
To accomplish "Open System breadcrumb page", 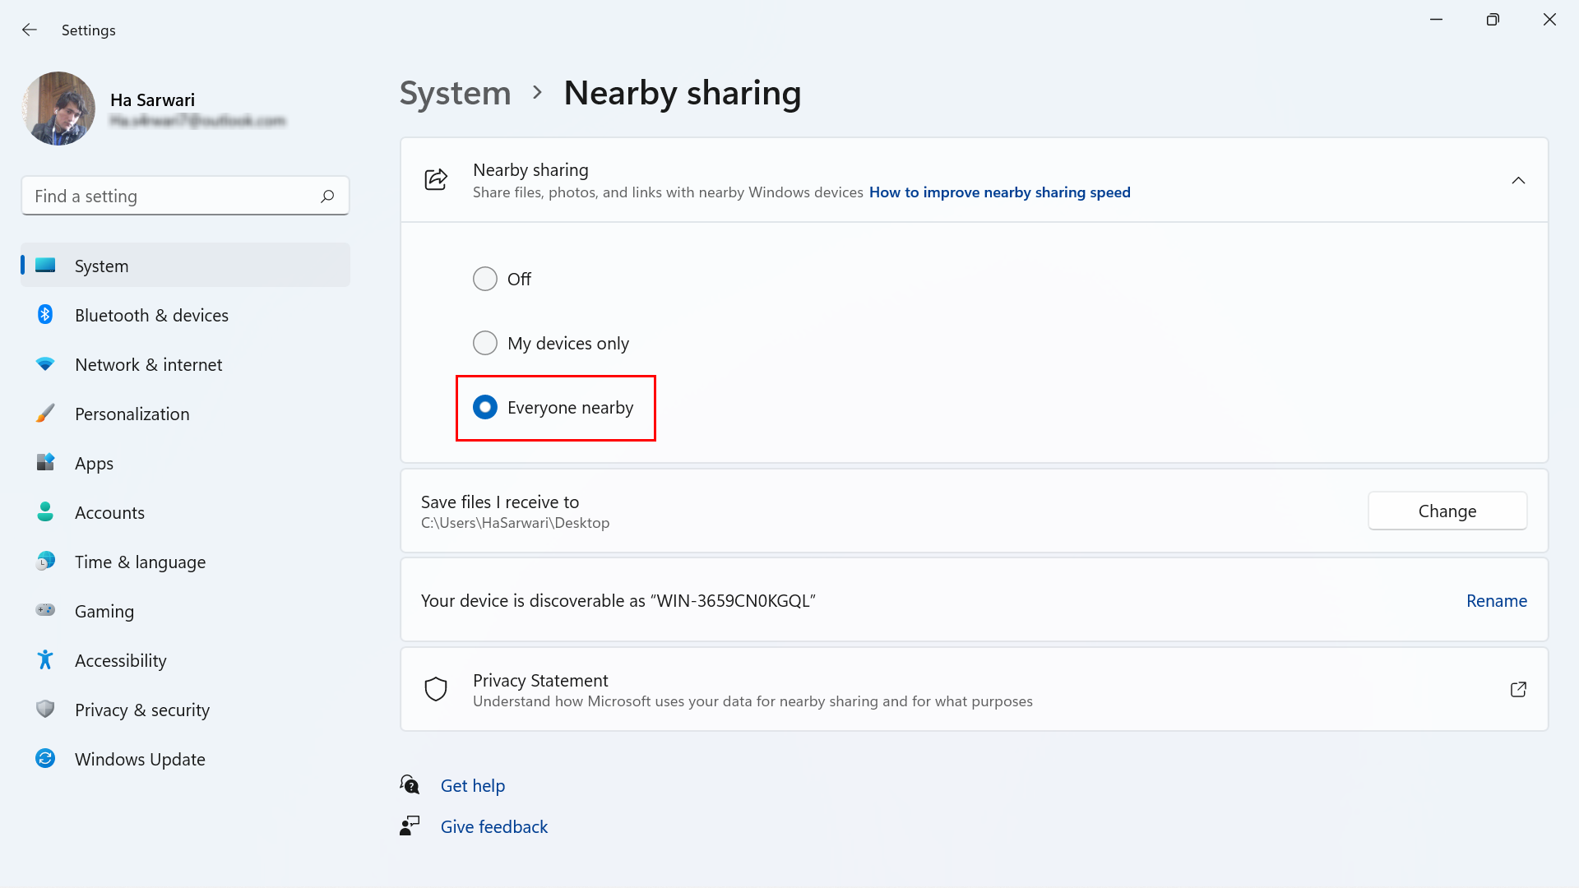I will point(455,93).
